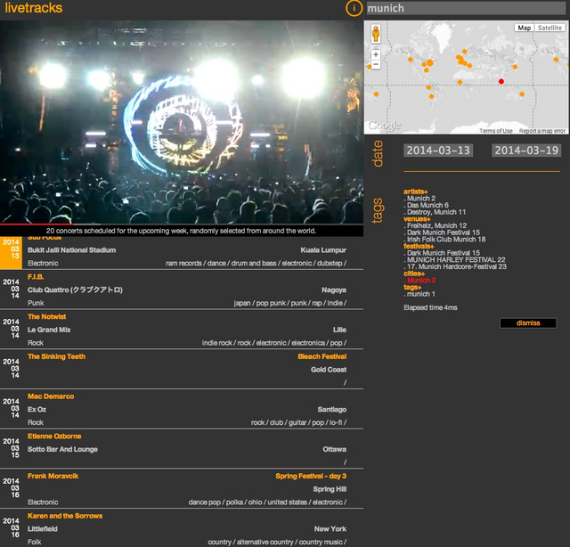Viewport: 570px width, 547px height.
Task: Click the Gold Coast city label
Action: click(x=329, y=370)
